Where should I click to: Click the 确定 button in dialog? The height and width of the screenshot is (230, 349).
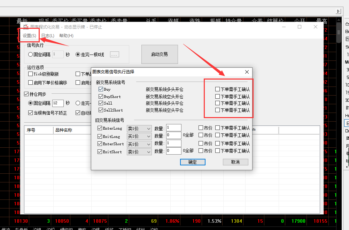click(193, 162)
